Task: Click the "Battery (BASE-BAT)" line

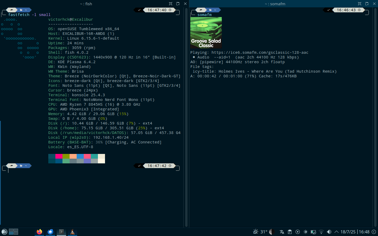Action: (105, 142)
